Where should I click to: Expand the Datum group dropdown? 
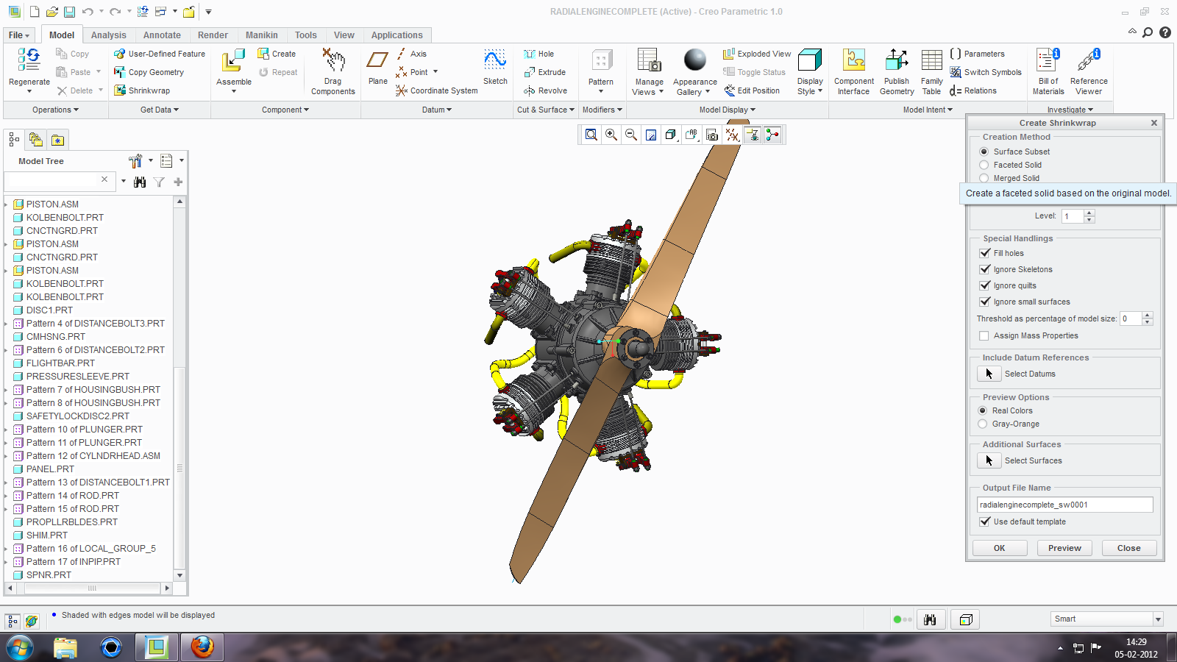click(437, 110)
